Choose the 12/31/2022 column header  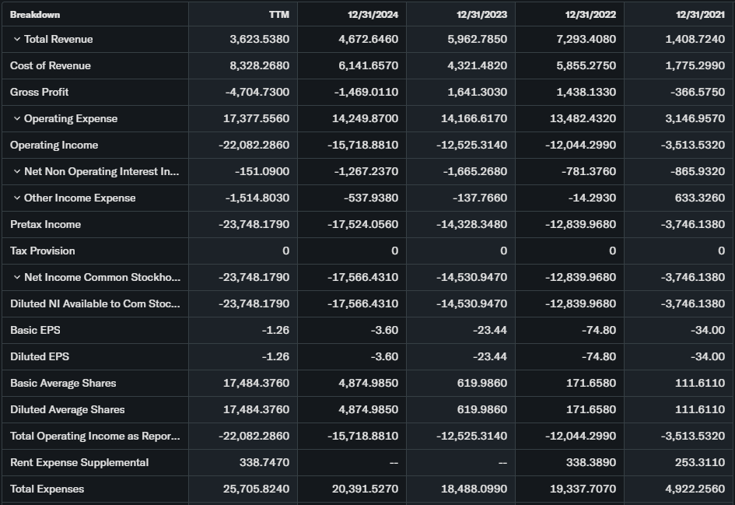coord(590,15)
